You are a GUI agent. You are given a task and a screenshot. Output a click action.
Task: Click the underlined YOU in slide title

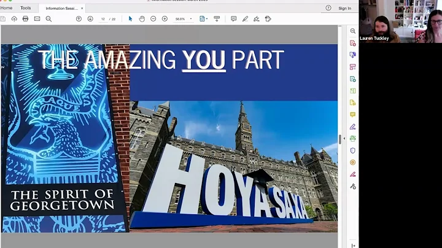[204, 60]
